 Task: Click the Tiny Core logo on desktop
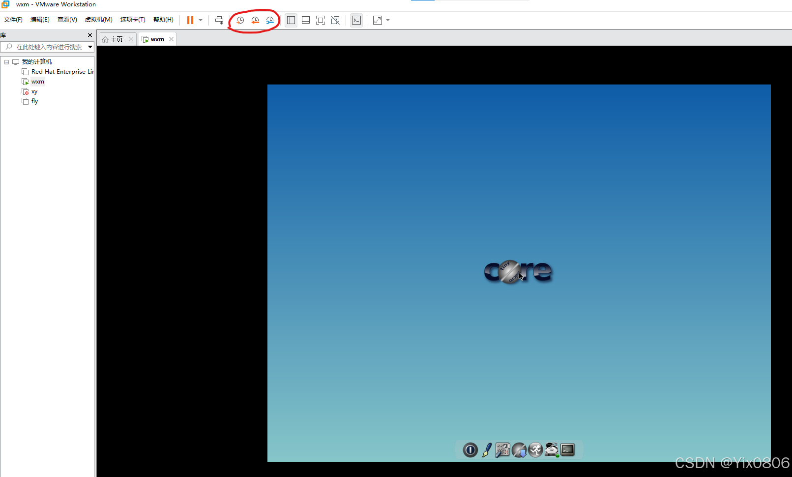[x=518, y=272]
